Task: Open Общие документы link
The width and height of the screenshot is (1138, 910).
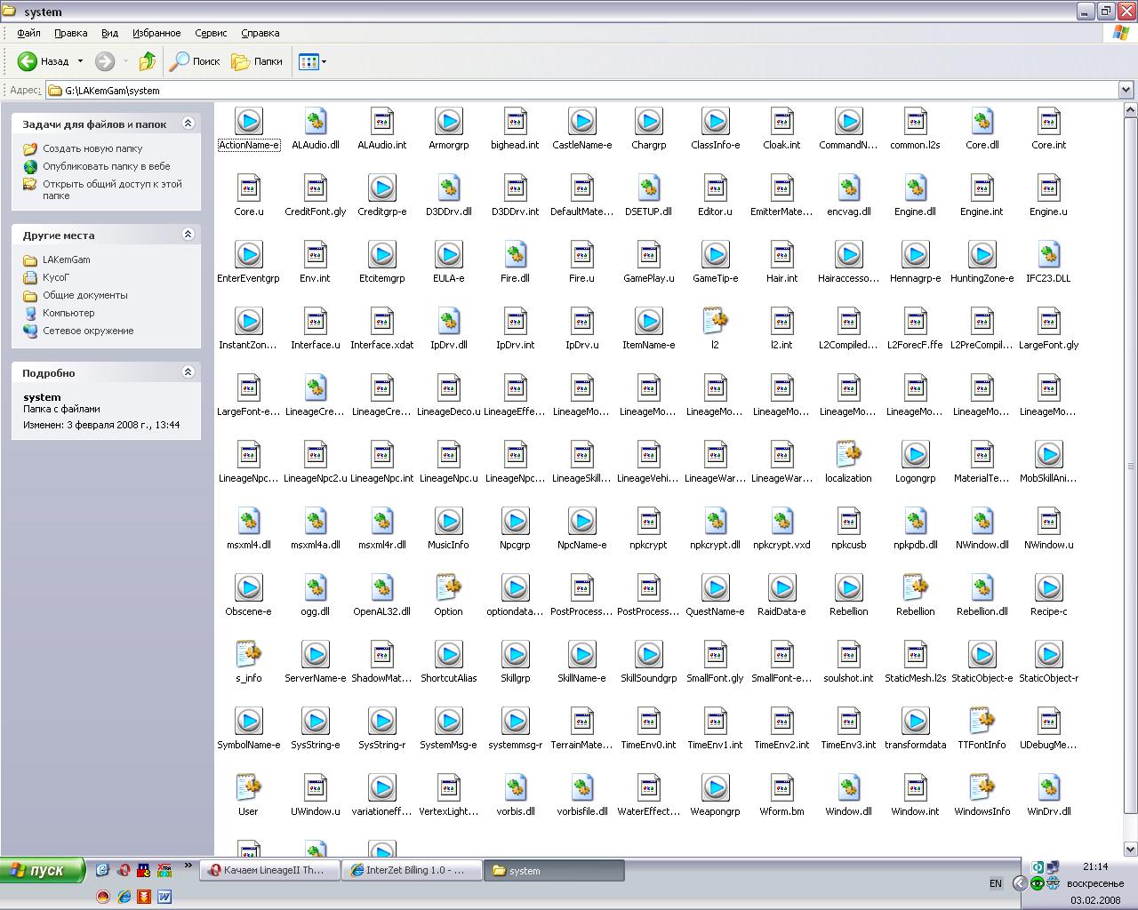Action: point(85,295)
